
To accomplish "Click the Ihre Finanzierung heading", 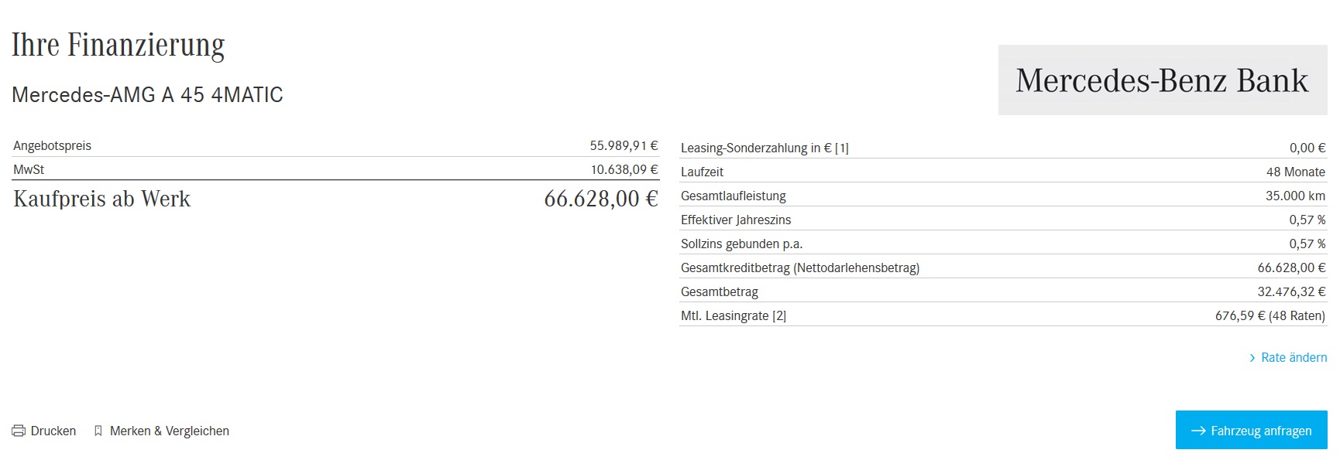I will [x=119, y=46].
